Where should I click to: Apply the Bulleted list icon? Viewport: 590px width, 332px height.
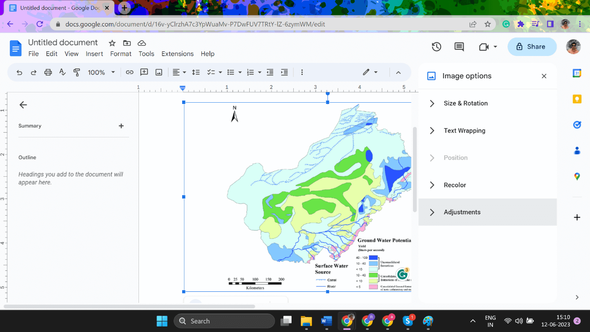[230, 72]
